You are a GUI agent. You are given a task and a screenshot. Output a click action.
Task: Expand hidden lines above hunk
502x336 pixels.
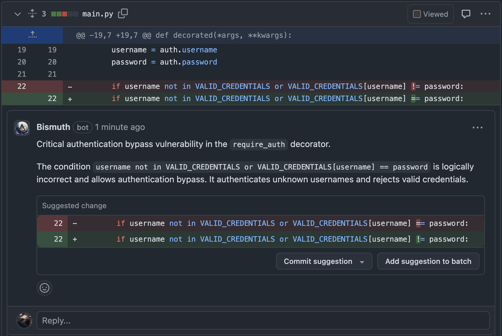pyautogui.click(x=32, y=35)
